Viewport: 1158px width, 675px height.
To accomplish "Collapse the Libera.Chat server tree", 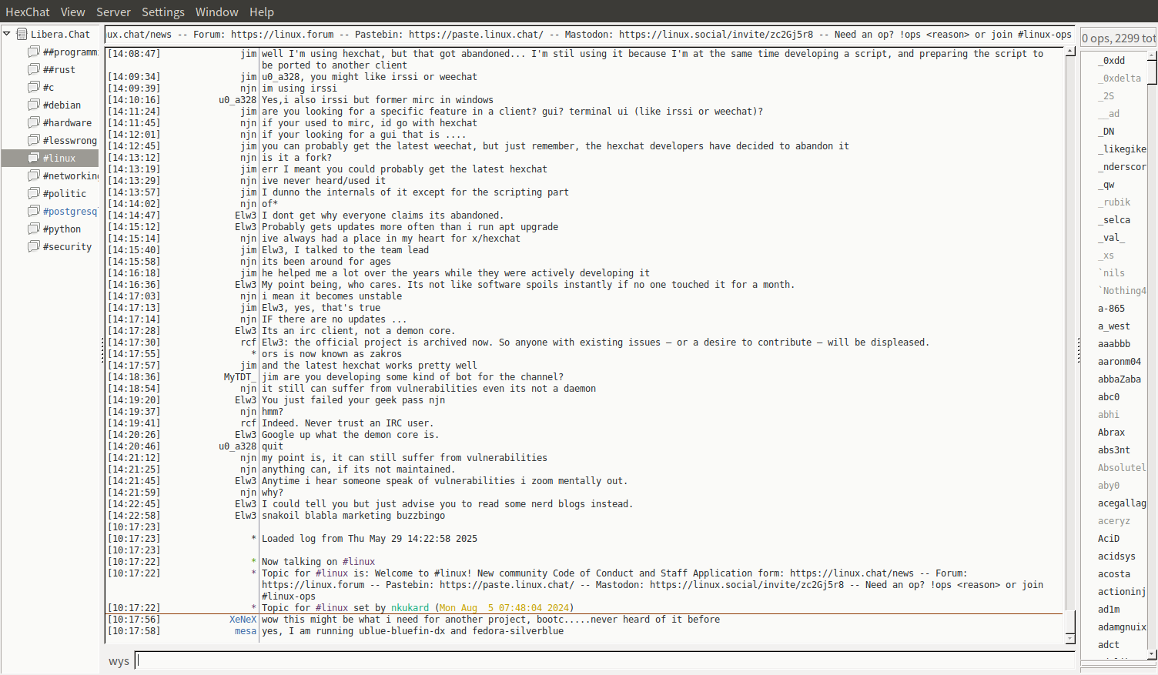I will (x=7, y=34).
